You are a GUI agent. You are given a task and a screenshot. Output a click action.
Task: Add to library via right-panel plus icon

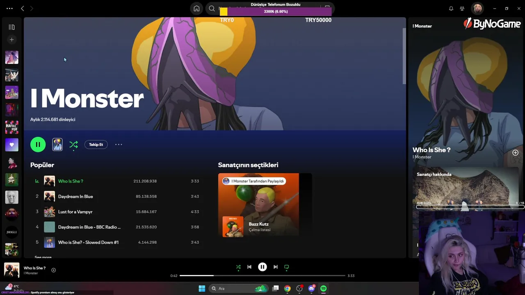(x=515, y=153)
